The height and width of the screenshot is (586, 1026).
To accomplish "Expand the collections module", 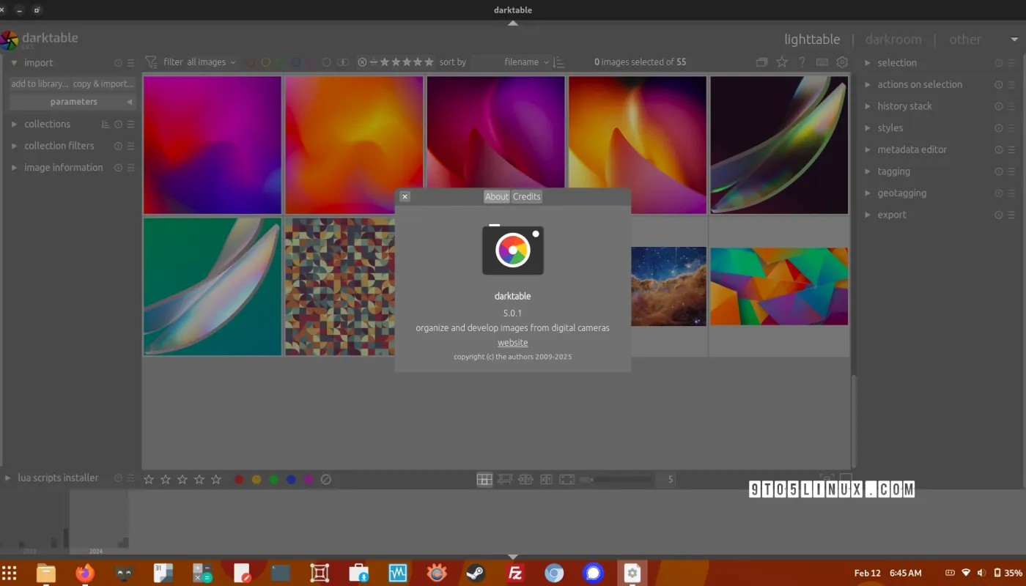I will pos(47,125).
